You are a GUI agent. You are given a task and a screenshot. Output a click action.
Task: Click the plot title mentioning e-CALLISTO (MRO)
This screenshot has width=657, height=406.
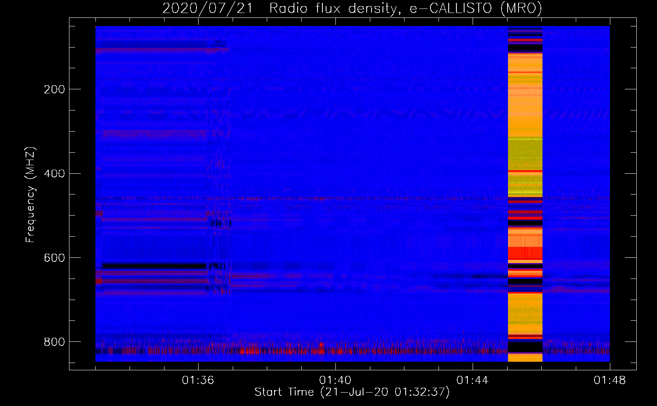(x=352, y=9)
